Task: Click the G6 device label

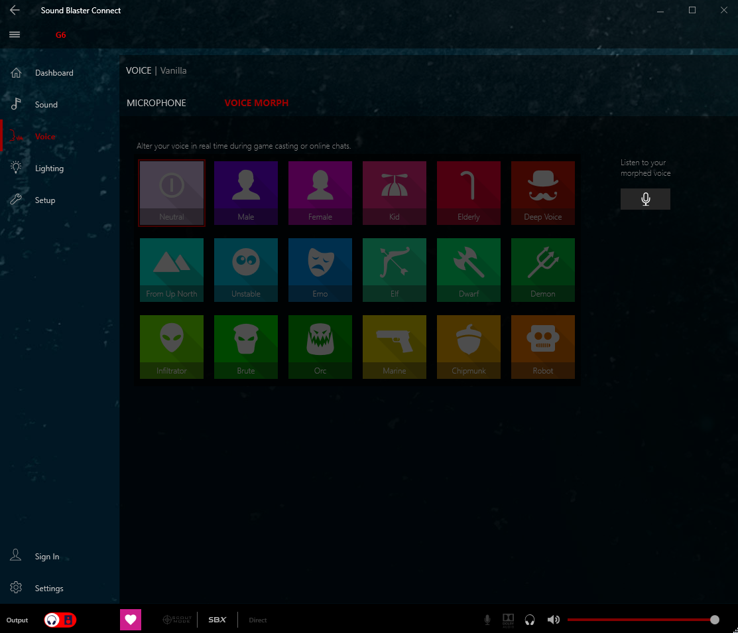Action: pos(61,35)
